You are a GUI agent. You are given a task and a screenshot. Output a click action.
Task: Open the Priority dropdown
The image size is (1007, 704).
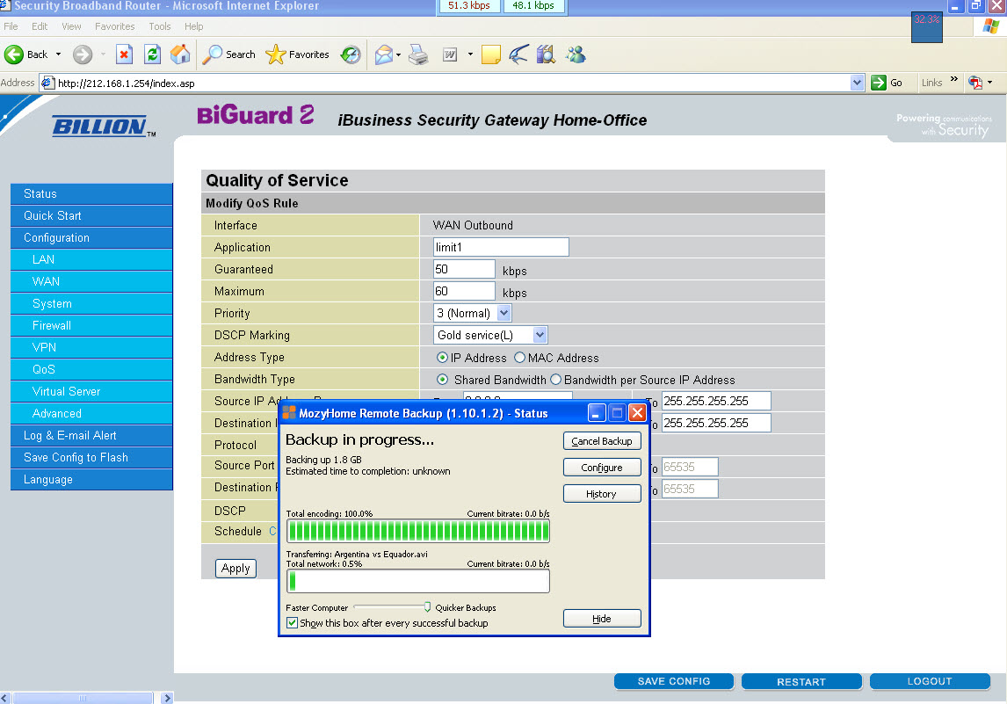tap(504, 314)
